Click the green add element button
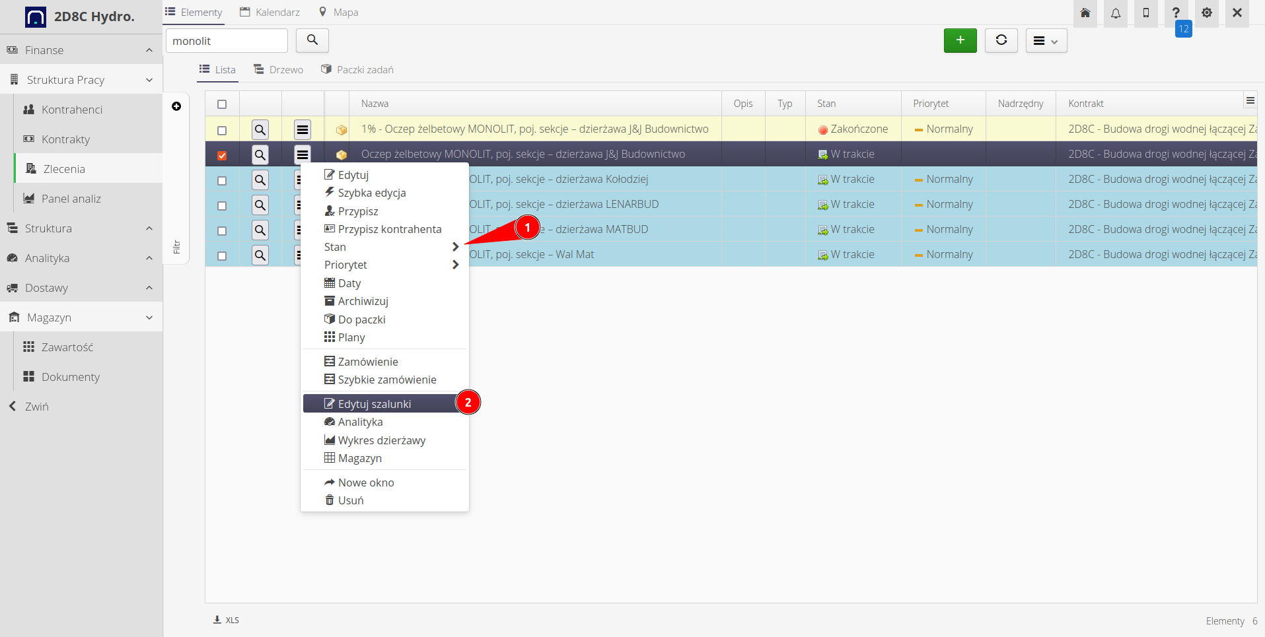1265x637 pixels. pos(960,40)
